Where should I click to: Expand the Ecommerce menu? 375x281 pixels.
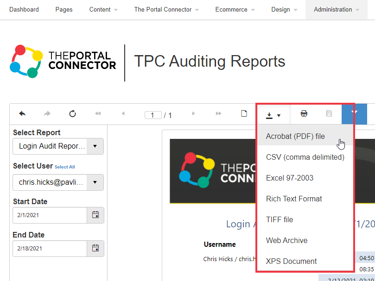click(x=235, y=10)
